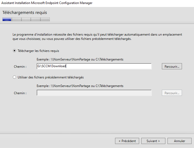Cancel the installation with Annuler
This screenshot has width=194, height=148.
pos(179,141)
